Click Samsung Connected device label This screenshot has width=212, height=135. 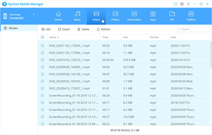click(16, 16)
